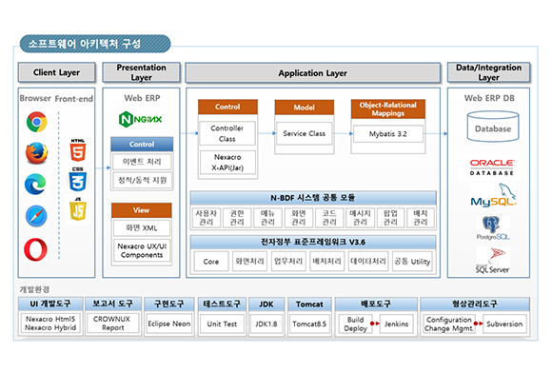The height and width of the screenshot is (373, 552).
Task: Click the orange View header
Action: click(142, 210)
